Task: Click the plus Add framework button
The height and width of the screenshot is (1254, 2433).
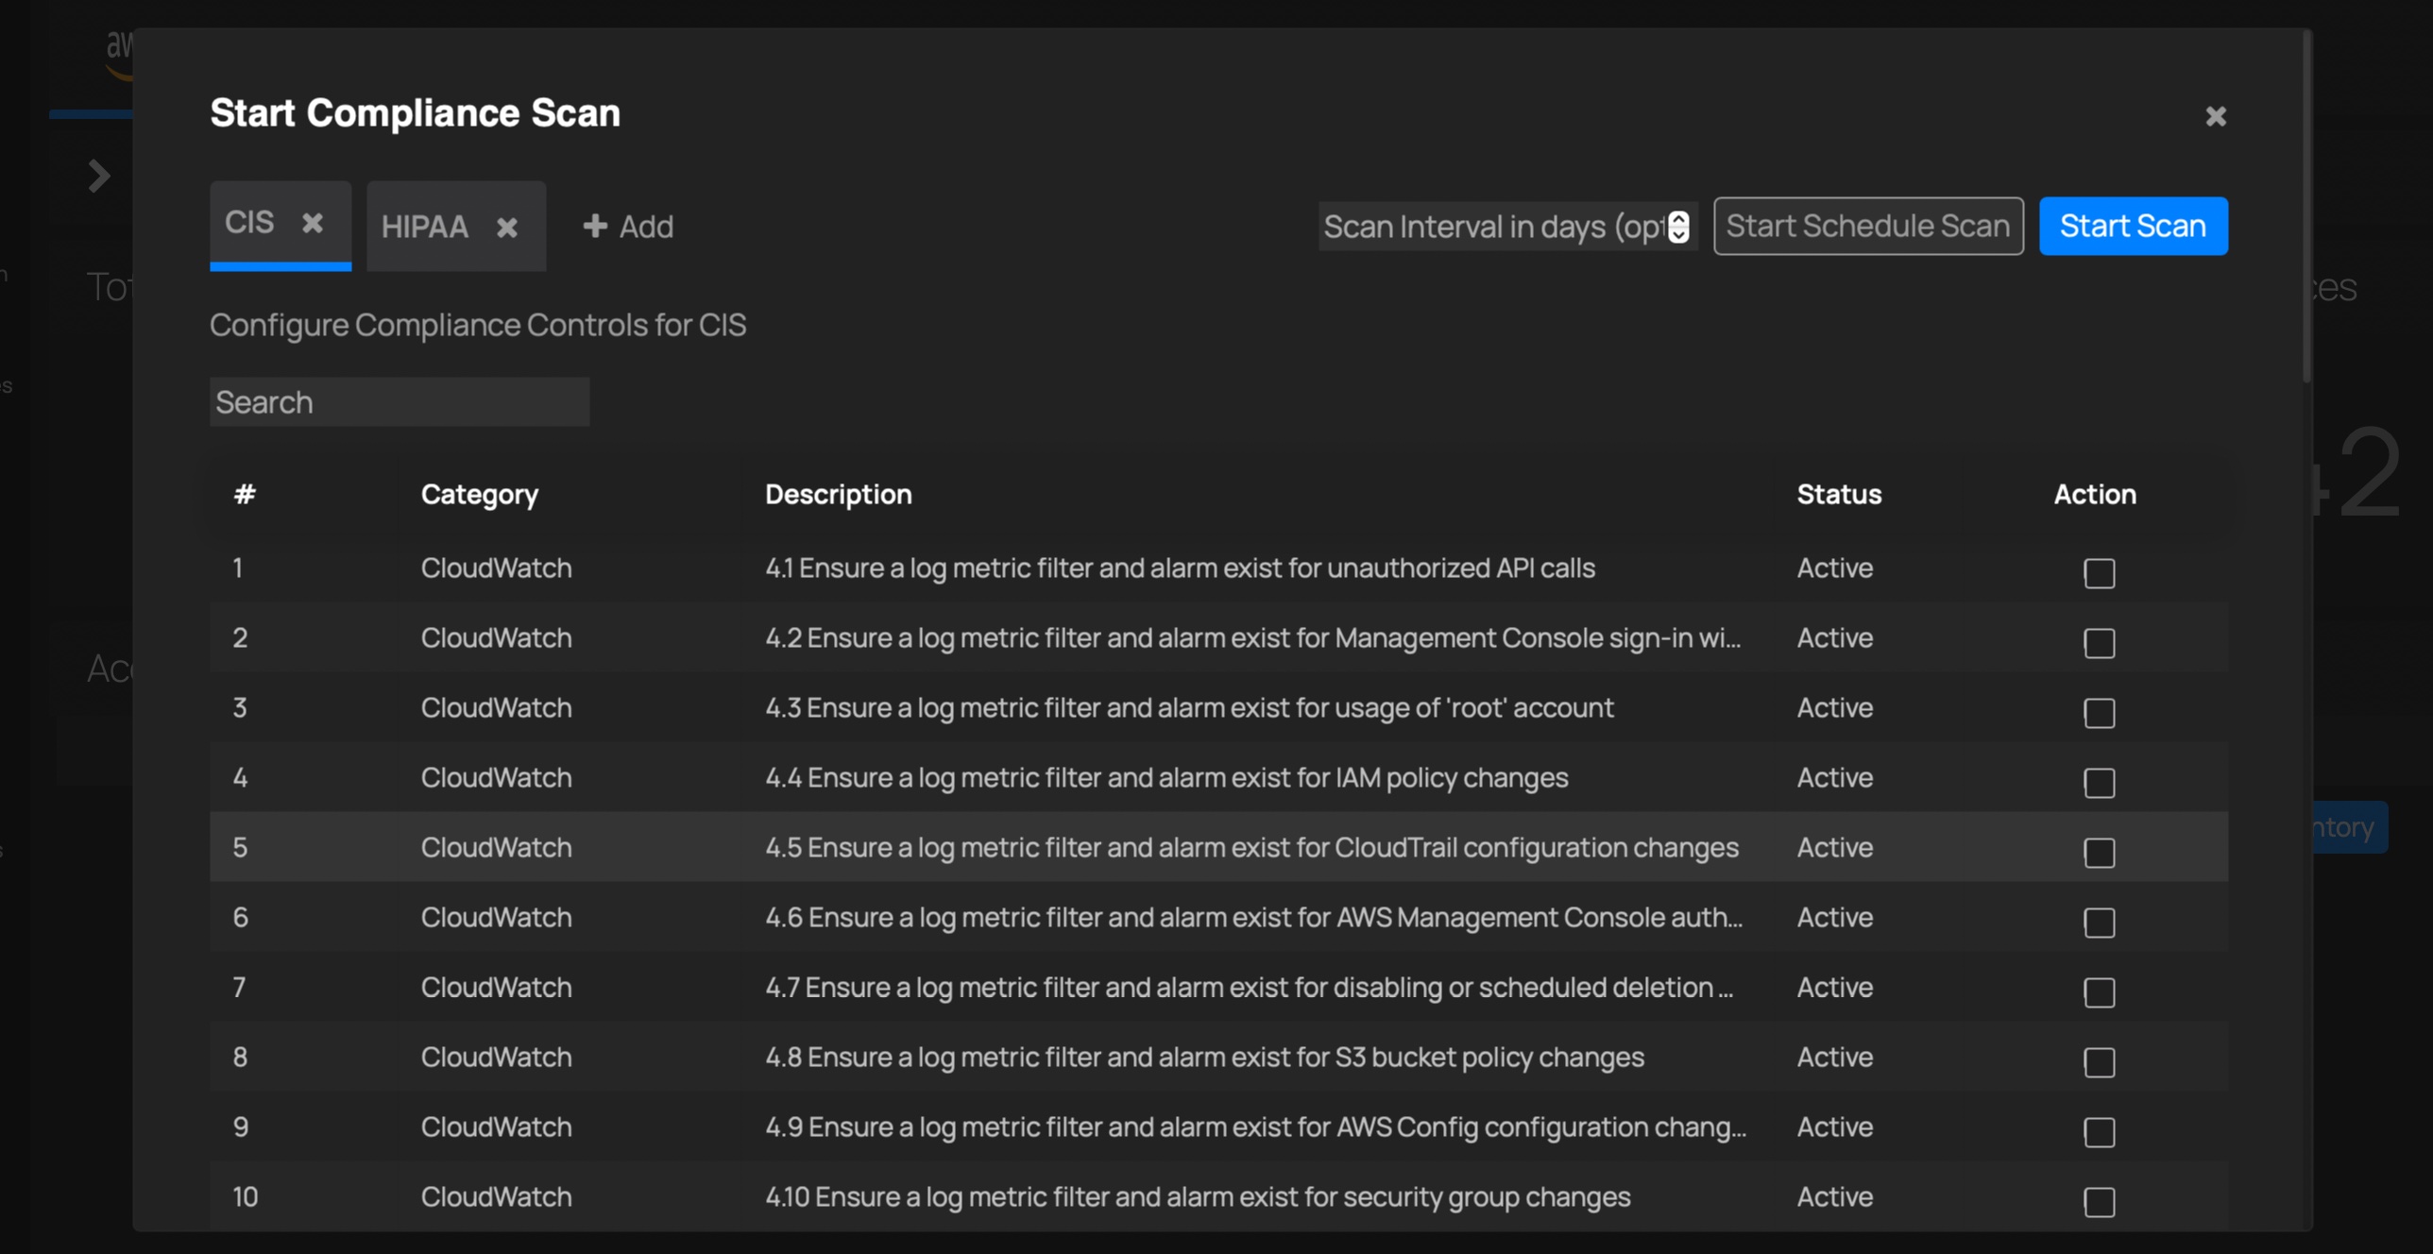Action: (x=628, y=227)
